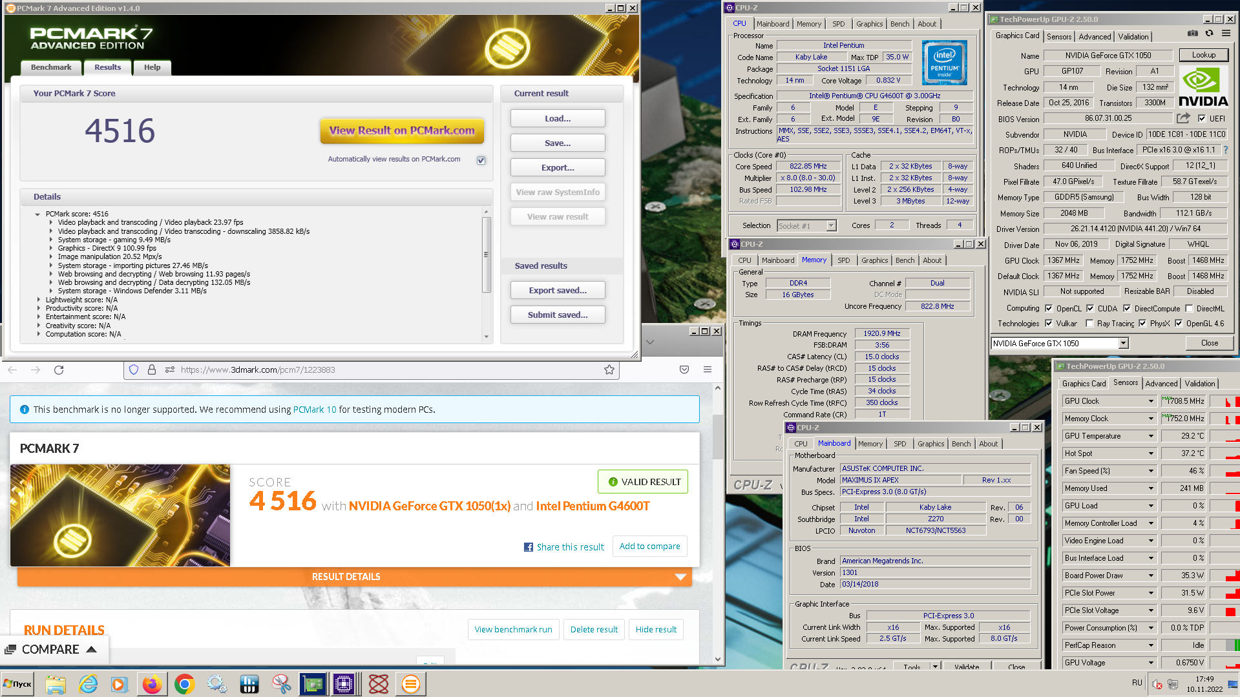Bookmark the page with the star icon
Screen dimensions: 1240x697
tap(609, 369)
